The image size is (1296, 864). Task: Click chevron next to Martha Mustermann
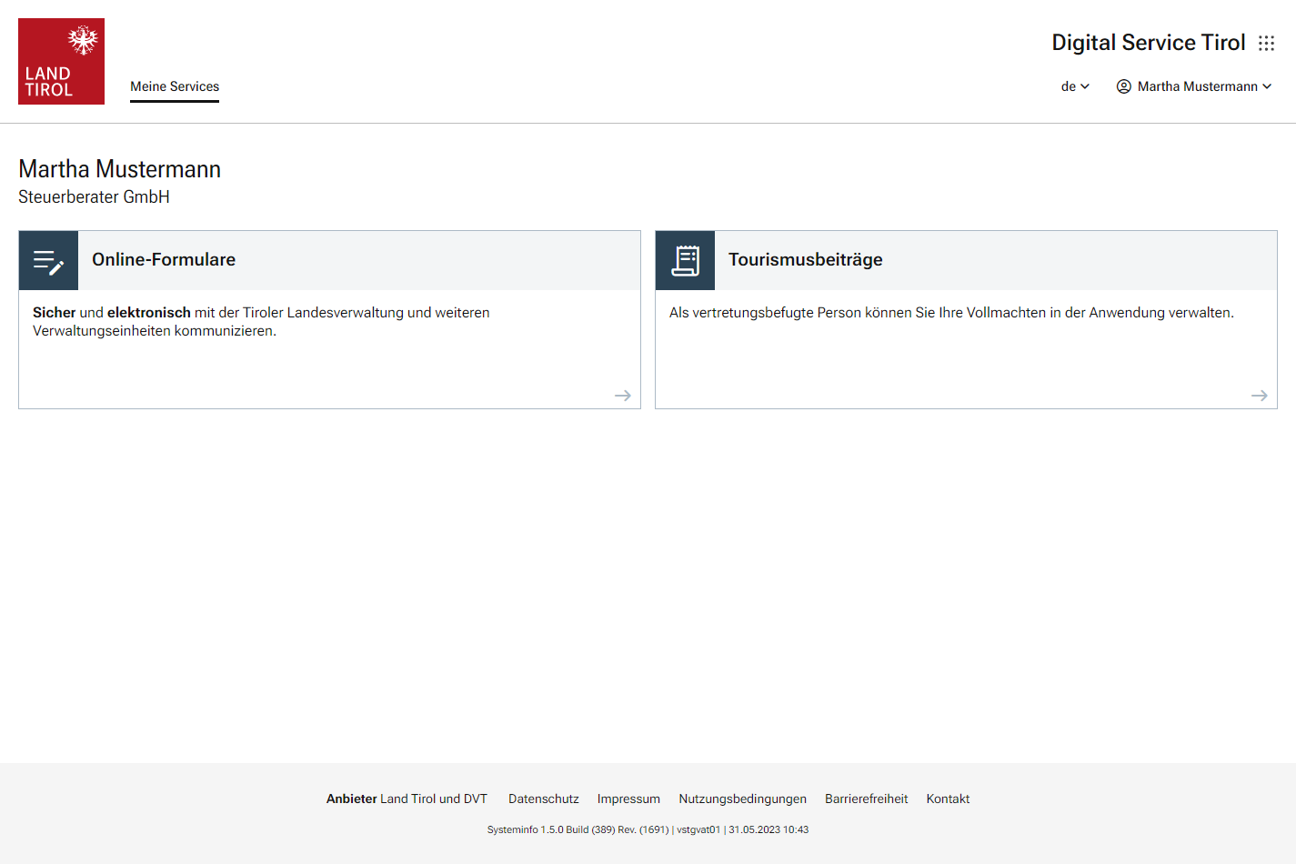pyautogui.click(x=1267, y=86)
